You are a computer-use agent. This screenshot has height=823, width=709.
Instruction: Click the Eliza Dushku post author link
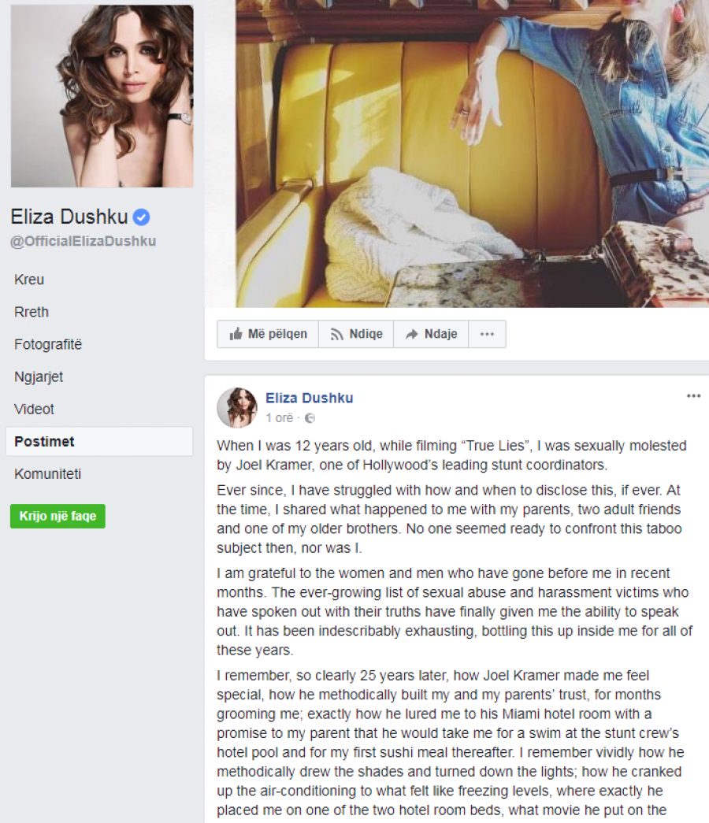310,398
